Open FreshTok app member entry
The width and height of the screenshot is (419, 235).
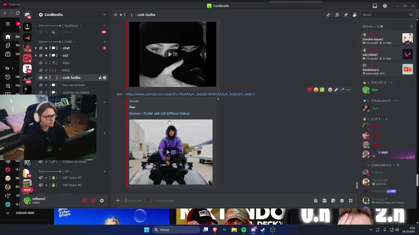click(388, 191)
